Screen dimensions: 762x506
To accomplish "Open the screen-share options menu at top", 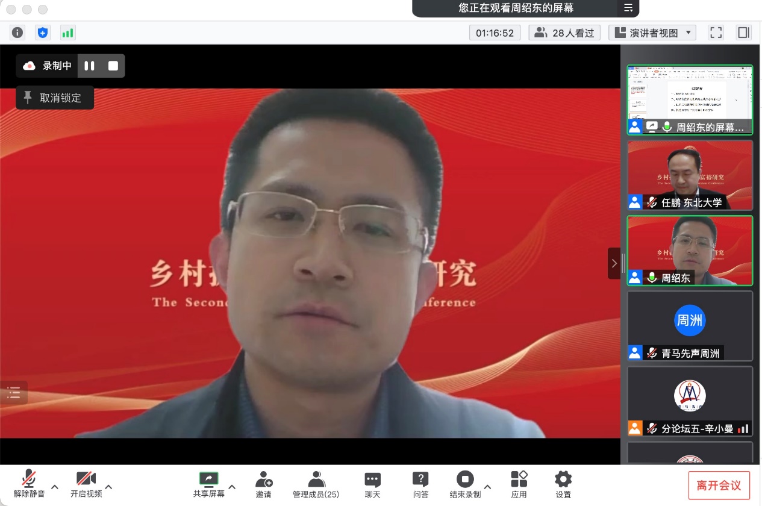I will pos(628,8).
